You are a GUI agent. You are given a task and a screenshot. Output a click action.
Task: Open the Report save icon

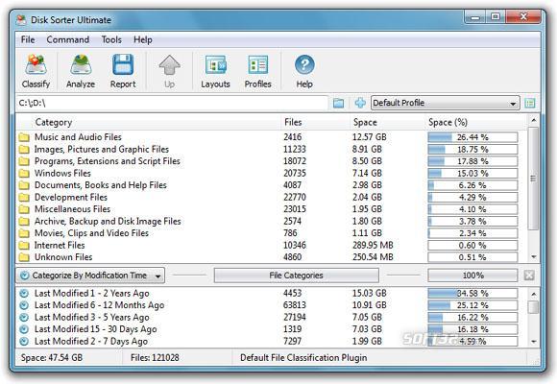tap(123, 64)
